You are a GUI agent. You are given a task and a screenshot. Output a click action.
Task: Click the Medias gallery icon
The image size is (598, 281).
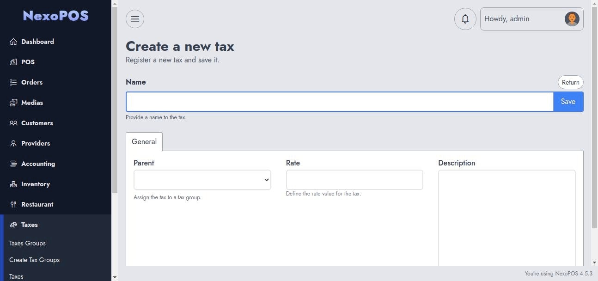coord(13,103)
